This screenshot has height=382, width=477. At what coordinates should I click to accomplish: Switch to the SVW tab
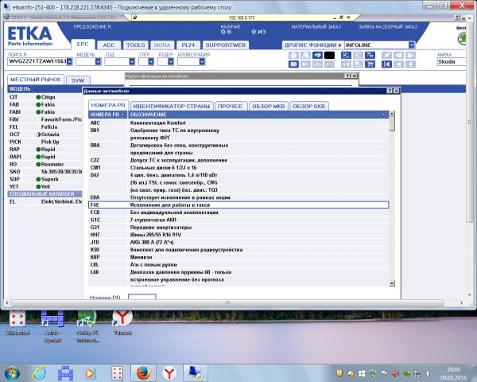[78, 80]
